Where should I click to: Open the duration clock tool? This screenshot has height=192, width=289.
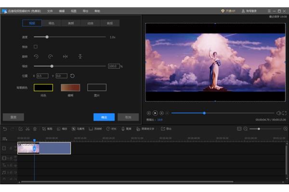[111, 129]
